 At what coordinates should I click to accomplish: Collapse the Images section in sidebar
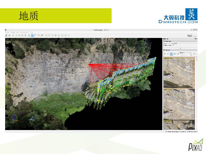(164, 50)
